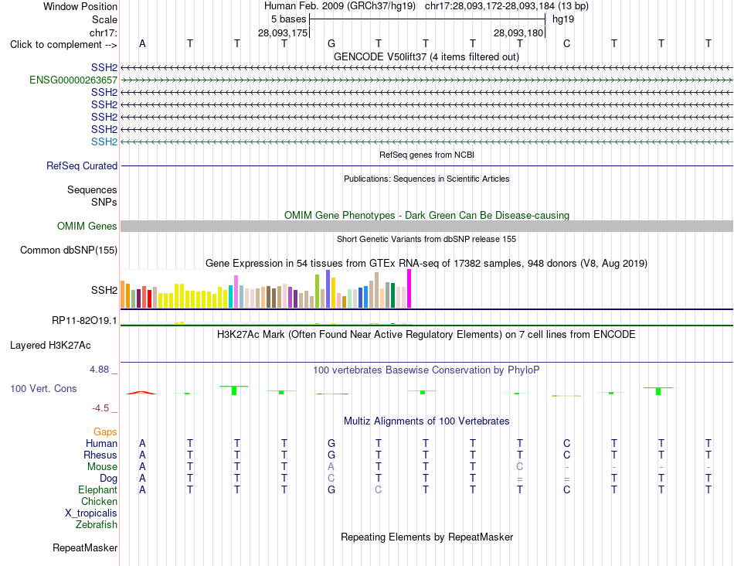Open 100 vertebrates Basewise Conservation by PhyloP title
734x566 pixels.
(426, 370)
